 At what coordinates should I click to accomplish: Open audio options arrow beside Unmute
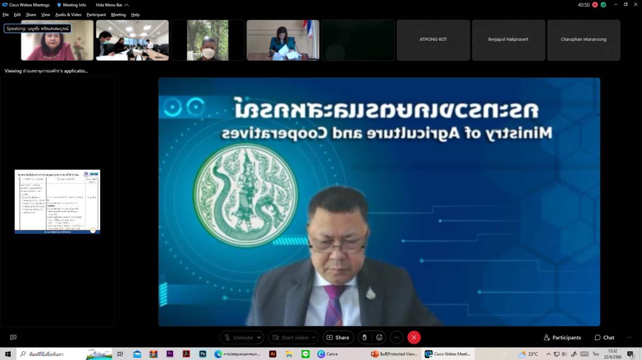point(259,337)
